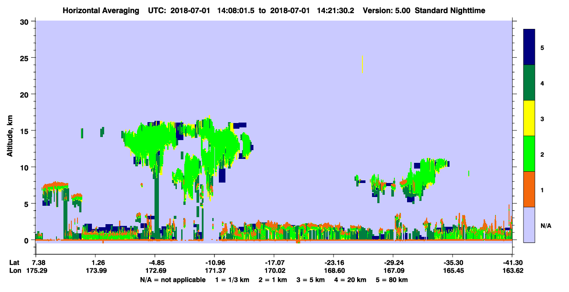Viewport: 569px width, 292px height.
Task: Click 'Version: 5.00' in the title
Action: (386, 11)
